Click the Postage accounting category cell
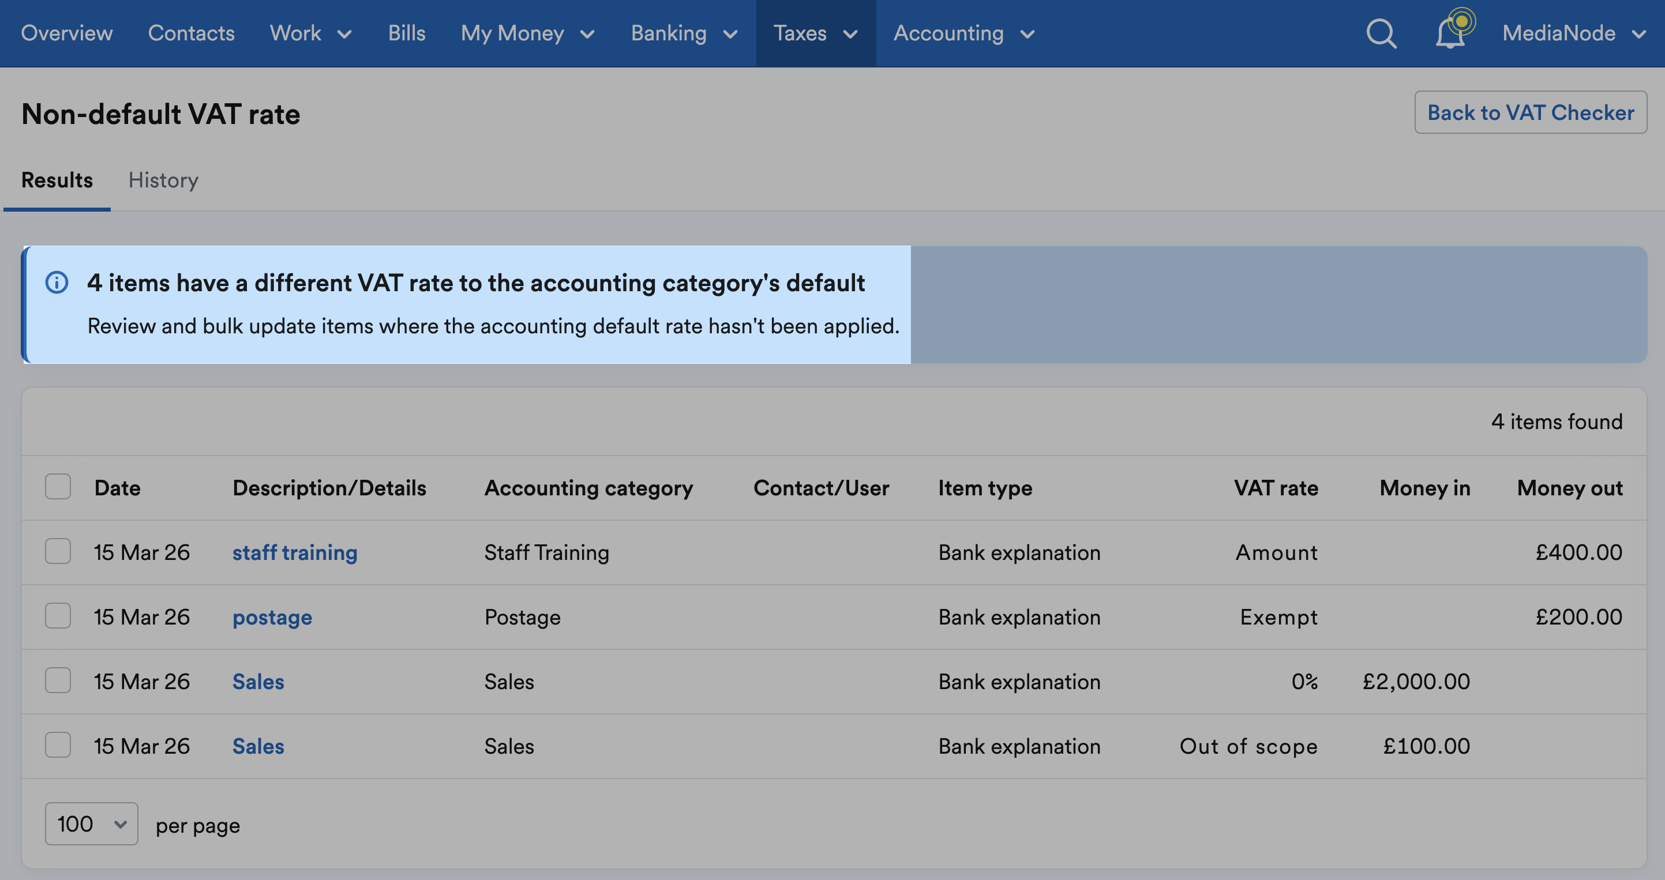Viewport: 1665px width, 880px height. pyautogui.click(x=522, y=617)
